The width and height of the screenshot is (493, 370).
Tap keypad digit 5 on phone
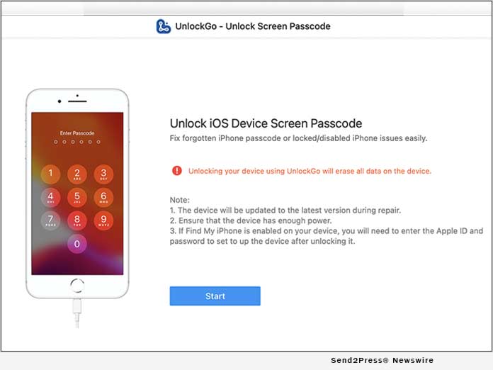[77, 197]
